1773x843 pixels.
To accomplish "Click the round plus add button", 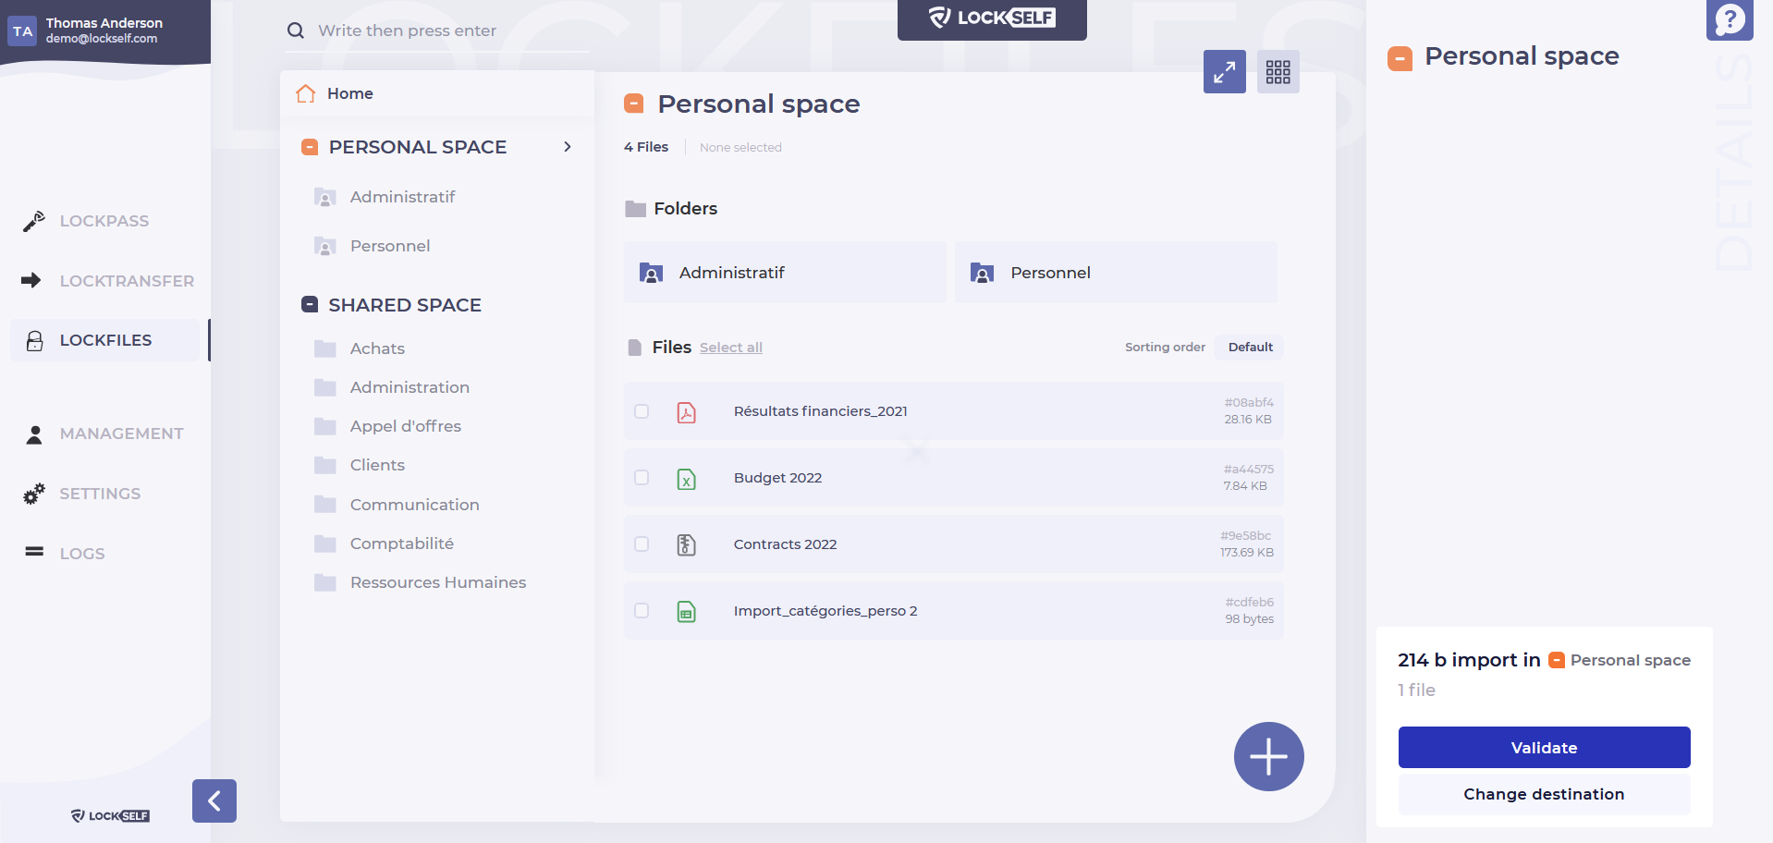I will (x=1269, y=756).
